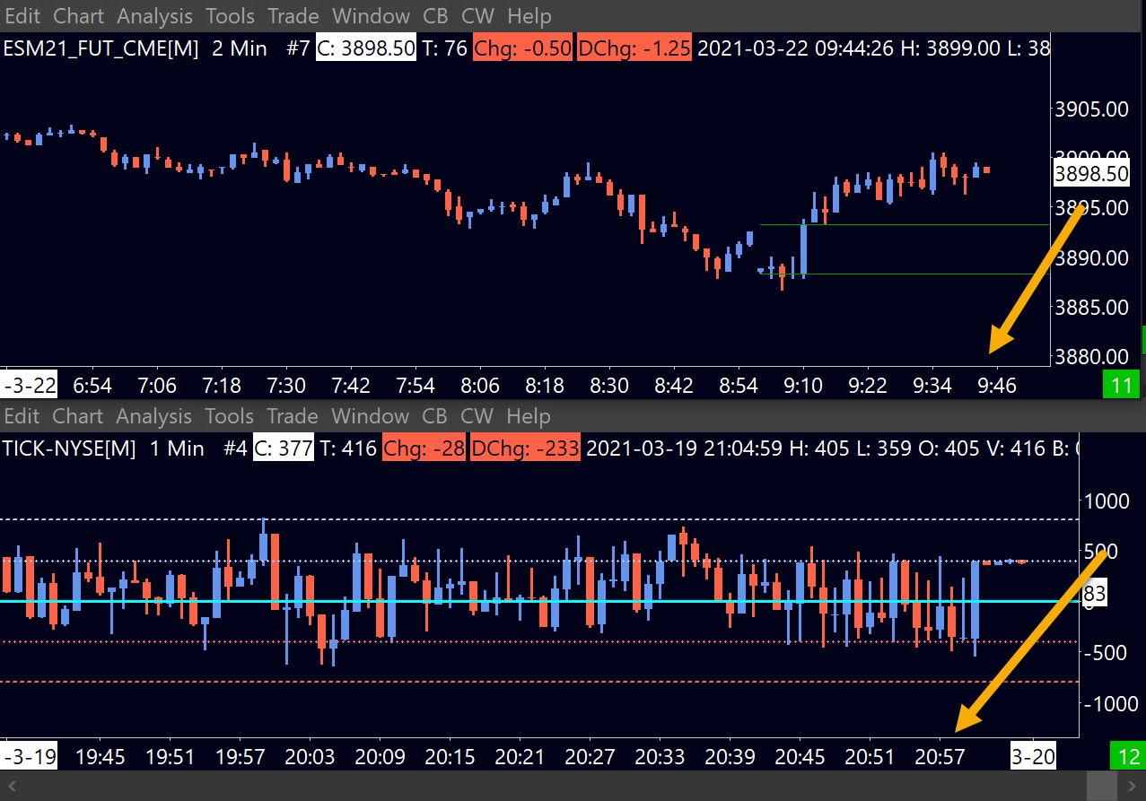Click the C: 3898.50 close value
Viewport: 1146px width, 801px height.
(x=366, y=48)
